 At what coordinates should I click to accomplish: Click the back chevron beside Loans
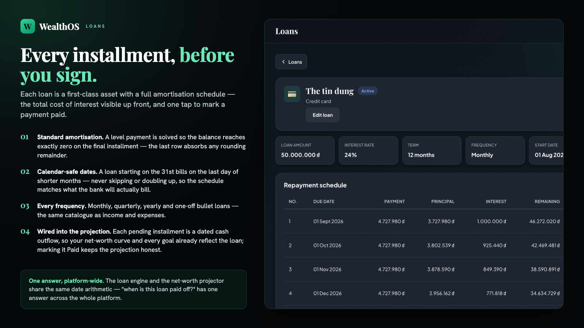coord(283,62)
